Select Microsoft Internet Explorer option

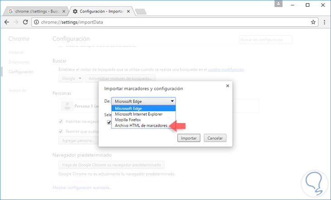(144, 114)
